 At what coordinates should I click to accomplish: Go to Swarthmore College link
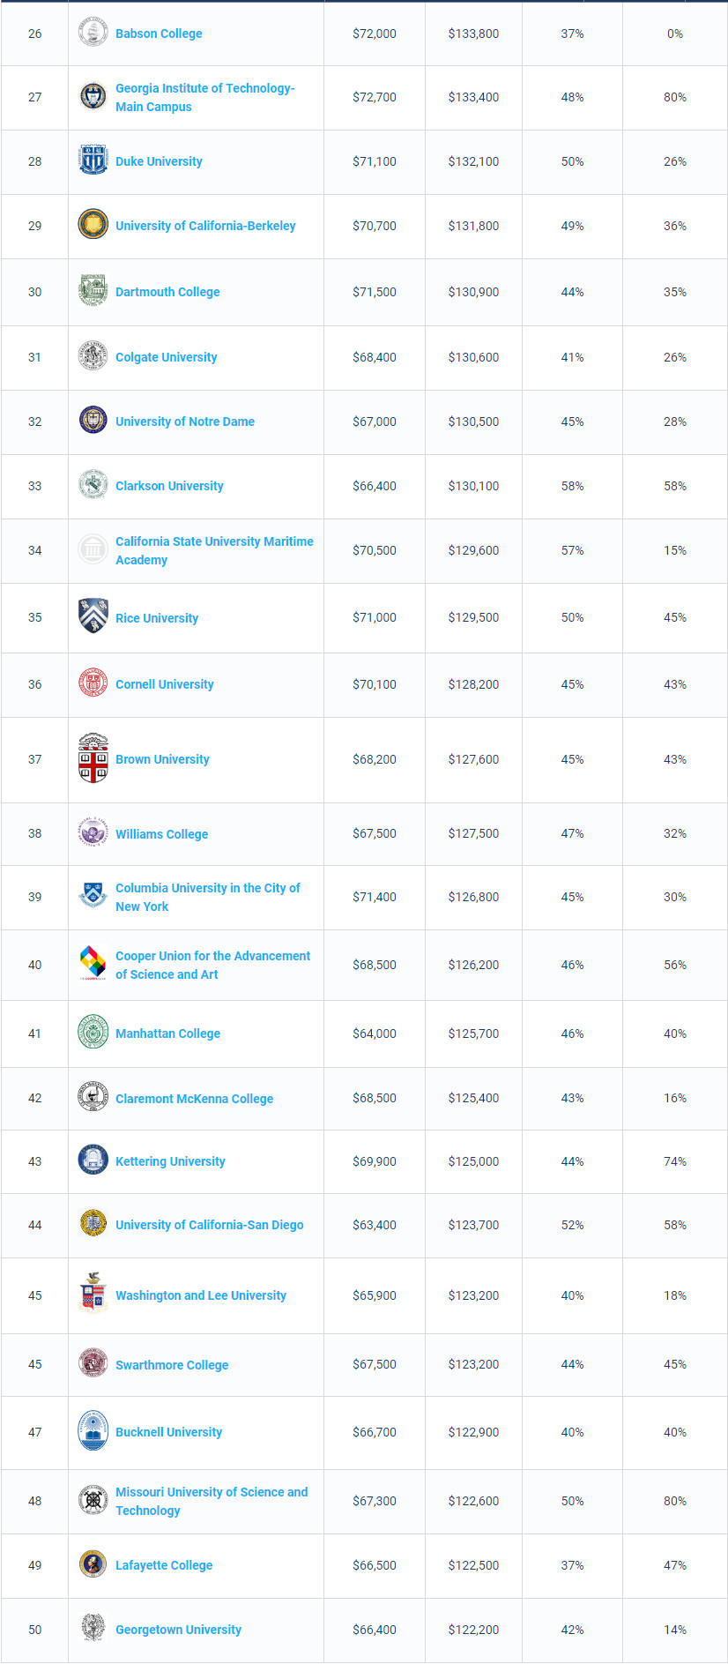tap(172, 1365)
